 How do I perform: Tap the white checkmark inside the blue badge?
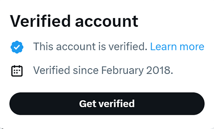(x=17, y=47)
